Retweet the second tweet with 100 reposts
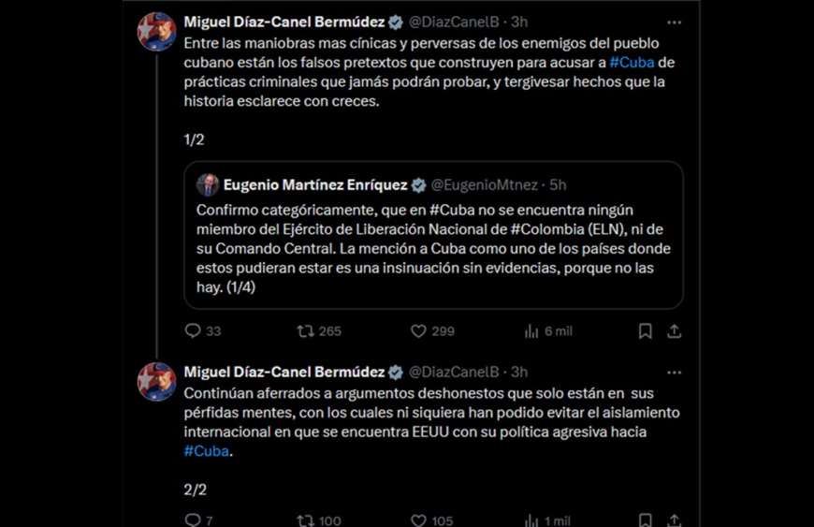 (306, 520)
